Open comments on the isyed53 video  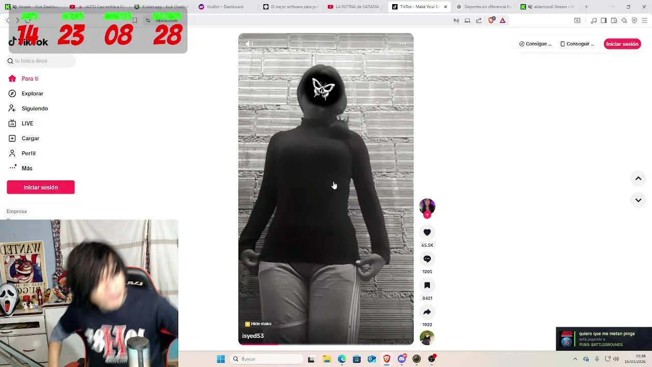427,259
